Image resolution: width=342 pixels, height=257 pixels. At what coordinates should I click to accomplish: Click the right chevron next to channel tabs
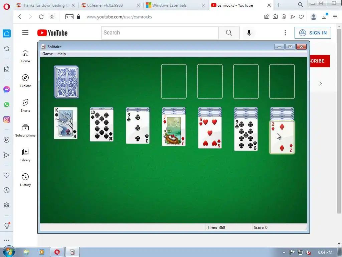point(321,84)
